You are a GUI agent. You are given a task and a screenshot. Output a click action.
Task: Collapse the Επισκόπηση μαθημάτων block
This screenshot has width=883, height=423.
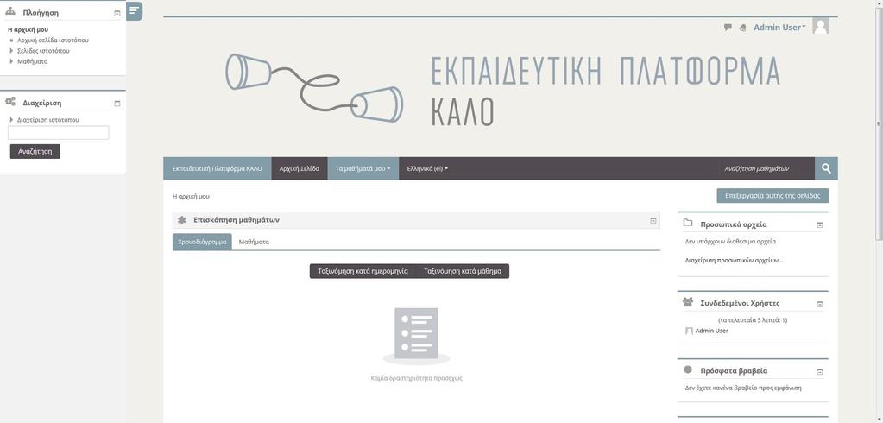pos(653,220)
